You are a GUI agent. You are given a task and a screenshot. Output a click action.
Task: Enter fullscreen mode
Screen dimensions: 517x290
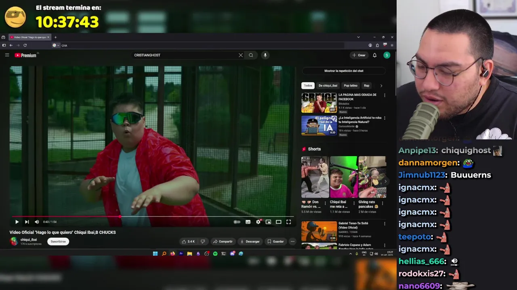(288, 222)
